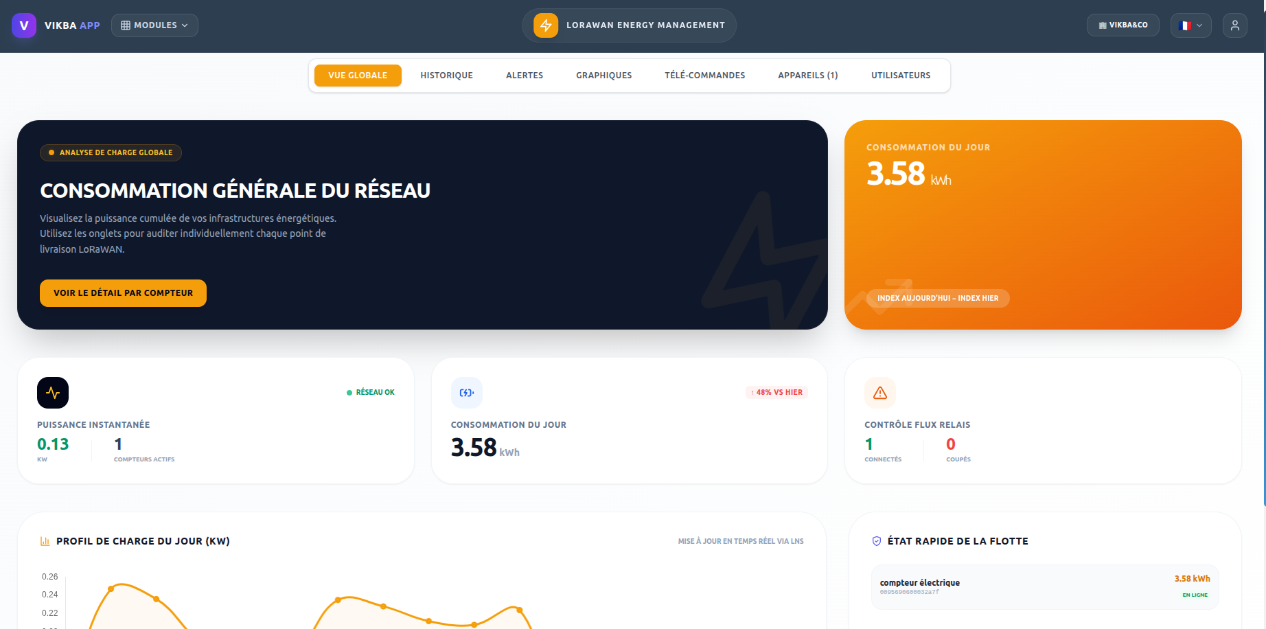
Task: Click the device ID 0095690600032a7f
Action: (x=909, y=593)
